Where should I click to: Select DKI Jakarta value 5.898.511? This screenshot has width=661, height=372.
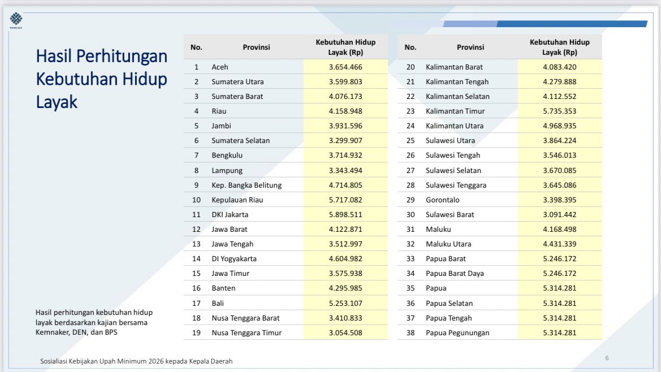[x=345, y=215]
